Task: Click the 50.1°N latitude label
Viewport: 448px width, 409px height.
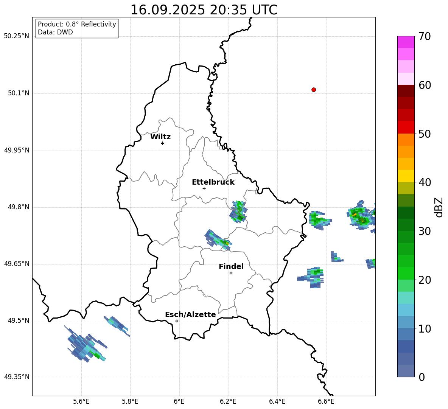Action: [x=19, y=93]
